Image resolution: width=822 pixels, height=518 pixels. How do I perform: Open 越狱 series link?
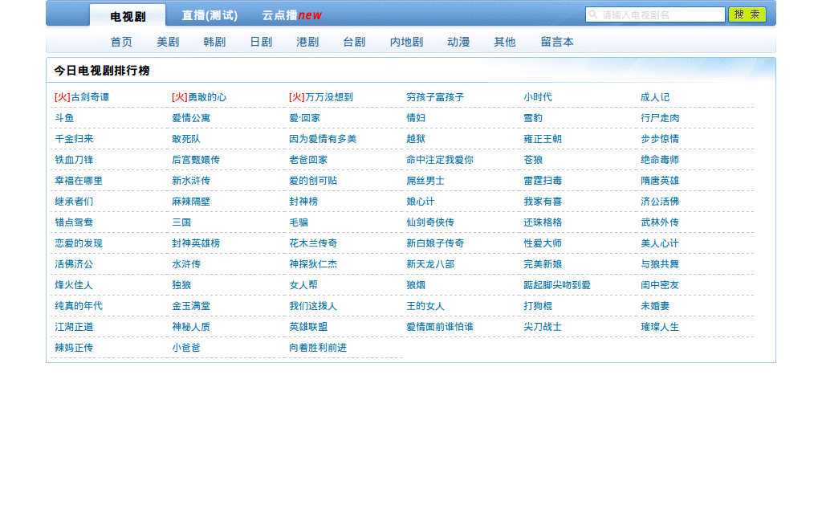pyautogui.click(x=416, y=139)
